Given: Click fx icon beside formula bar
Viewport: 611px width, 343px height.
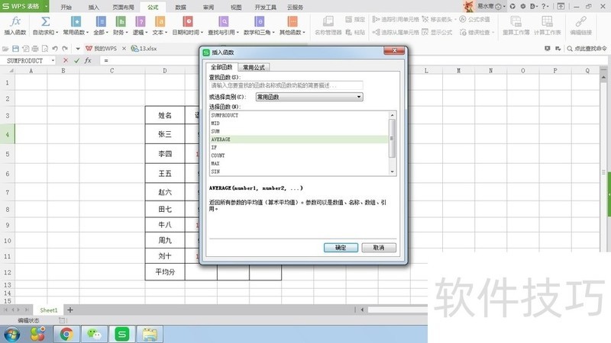Looking at the screenshot, I should point(88,61).
